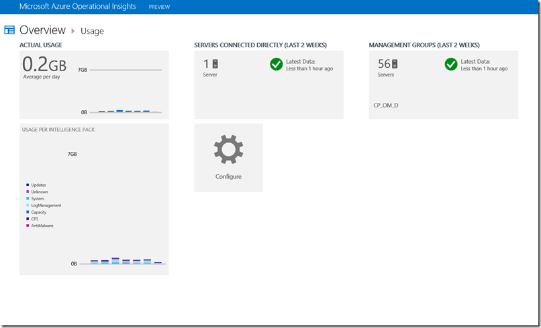The height and width of the screenshot is (328, 541).
Task: Click the Actual Usage bar chart
Action: (124, 111)
